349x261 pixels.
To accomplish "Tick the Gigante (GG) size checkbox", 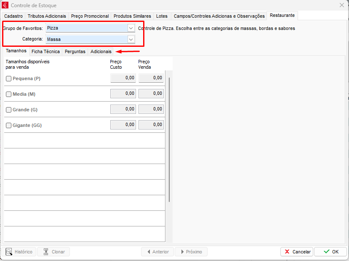I will [x=8, y=125].
